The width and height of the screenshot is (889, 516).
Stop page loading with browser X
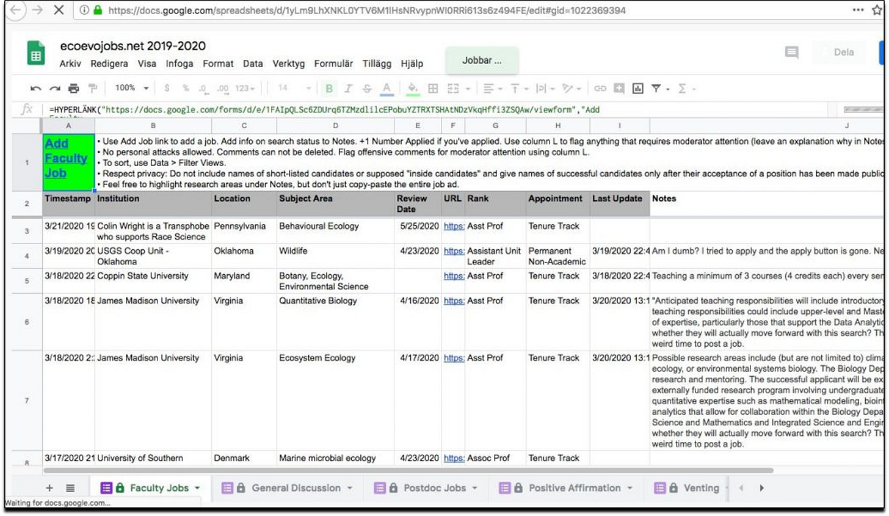[59, 10]
